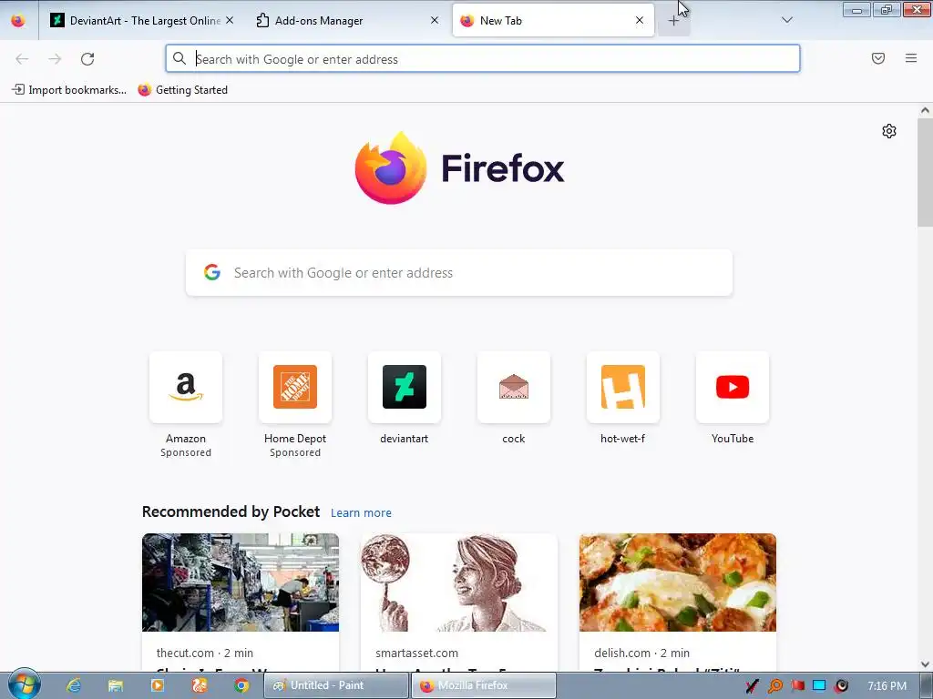This screenshot has height=699, width=933.
Task: Go forward one page
Action: pos(55,59)
